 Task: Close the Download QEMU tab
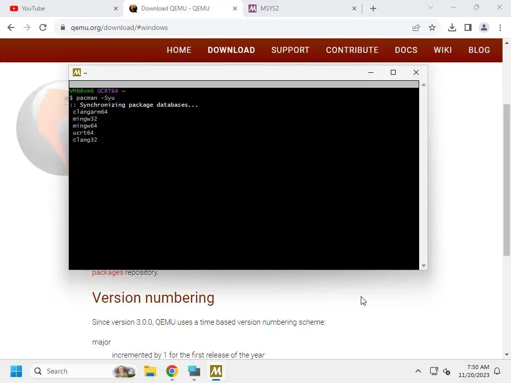[x=235, y=8]
